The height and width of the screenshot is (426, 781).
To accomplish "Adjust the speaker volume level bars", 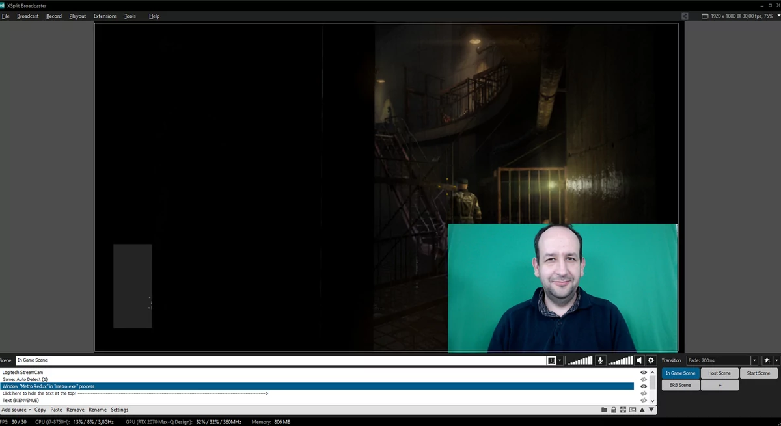I will [620, 360].
